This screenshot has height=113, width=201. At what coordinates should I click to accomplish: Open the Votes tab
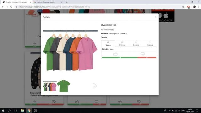(x=108, y=44)
